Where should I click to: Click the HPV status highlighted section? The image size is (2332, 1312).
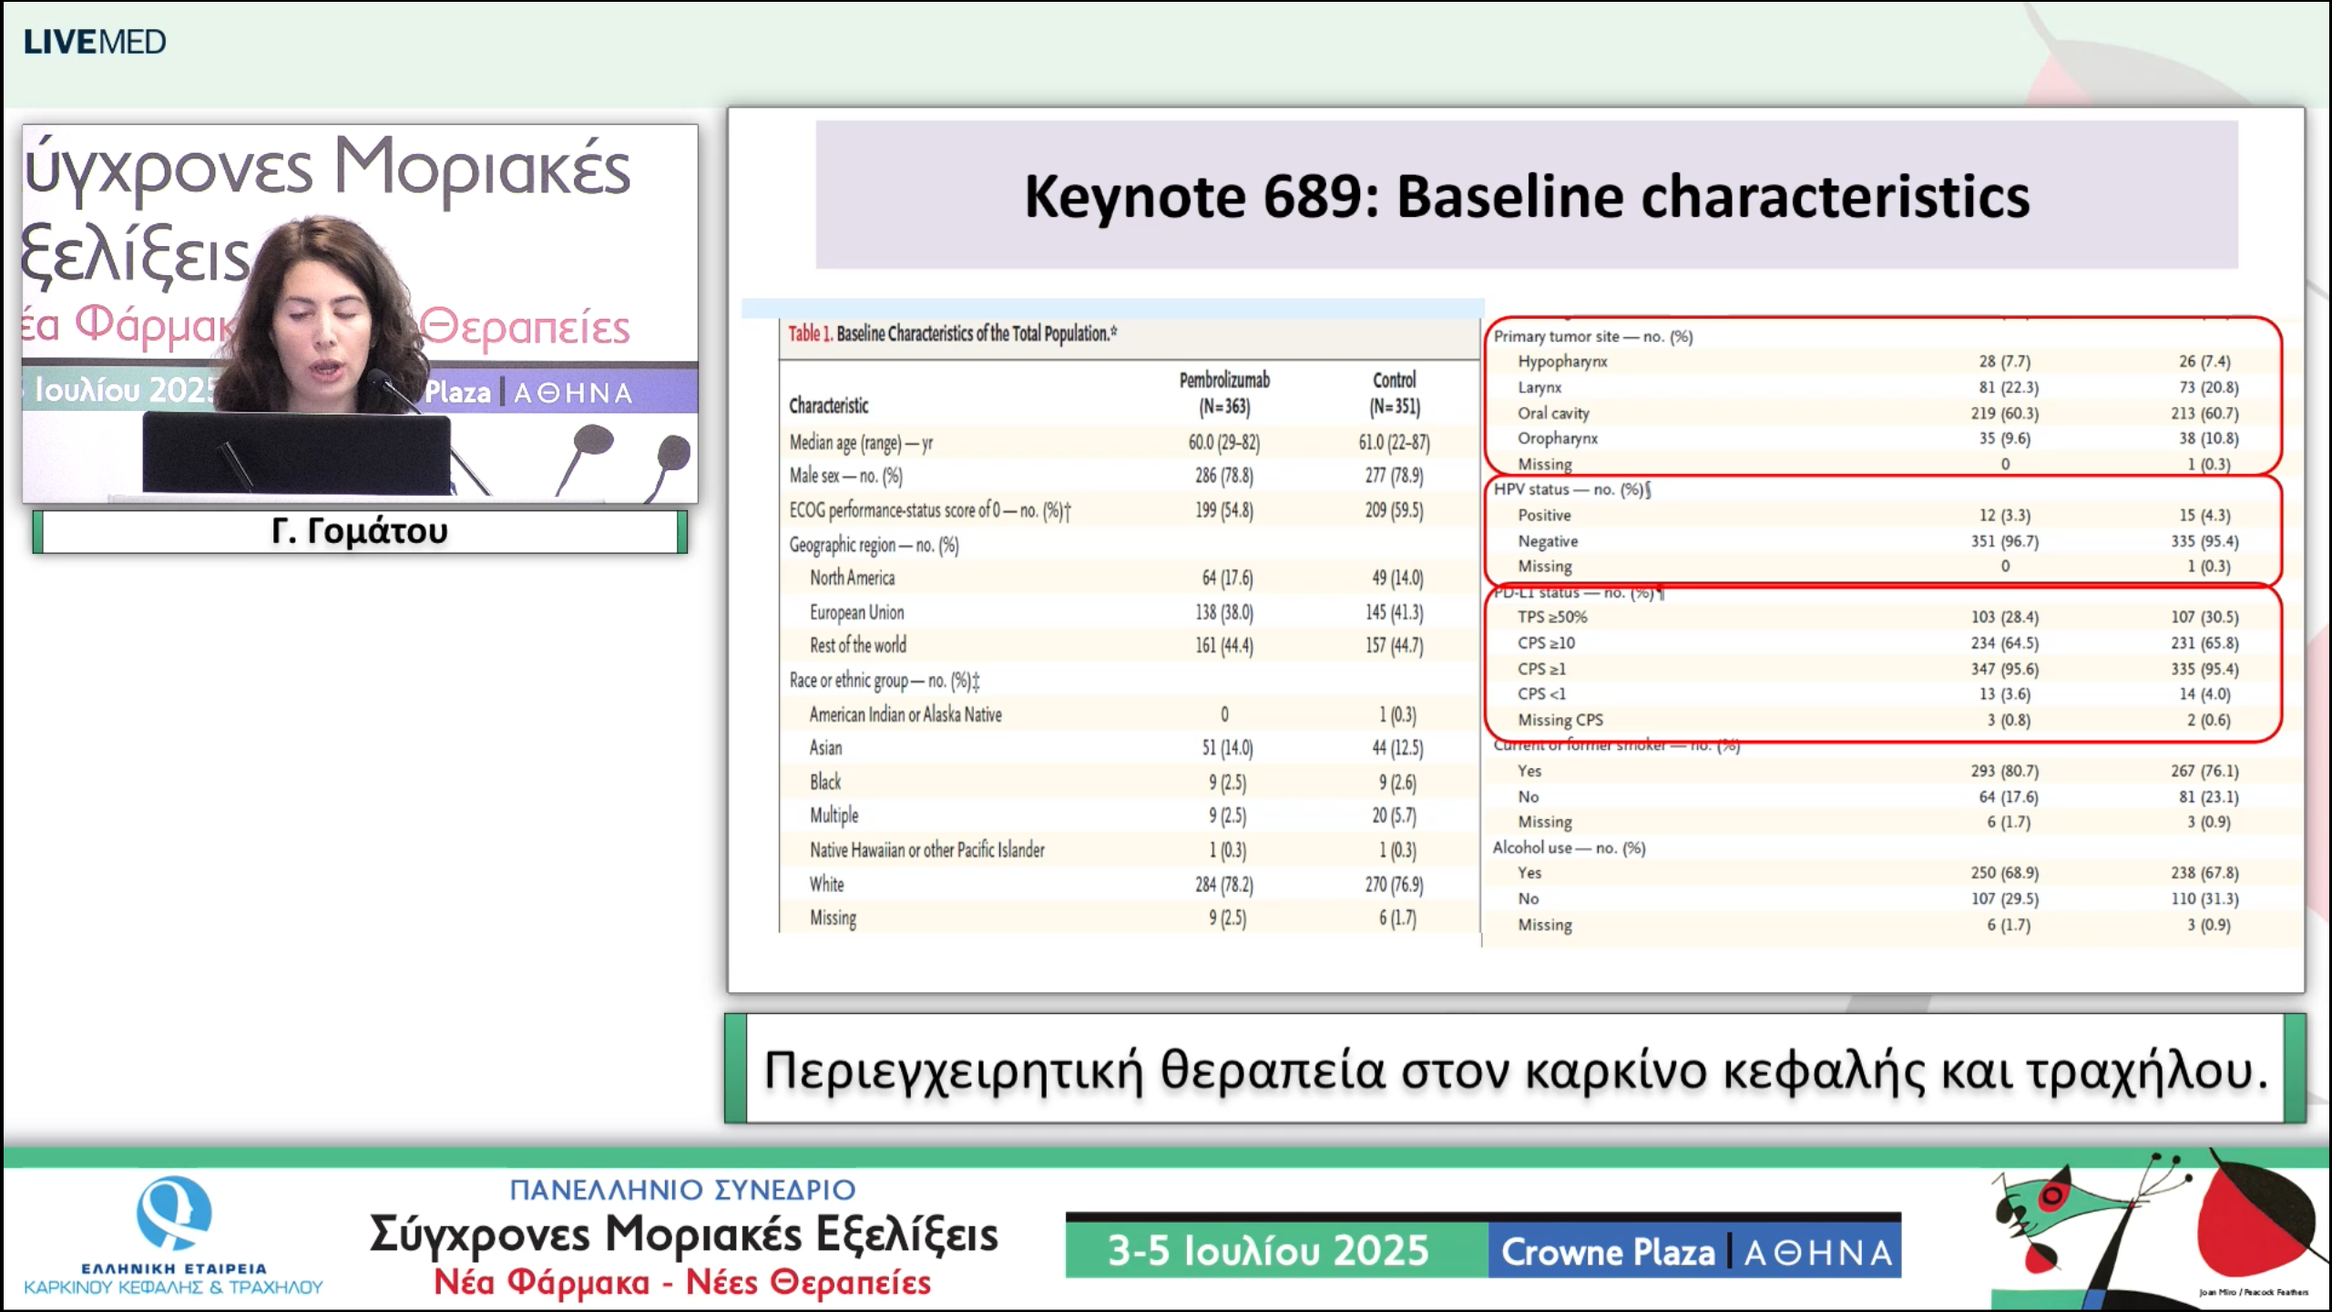coord(1882,528)
